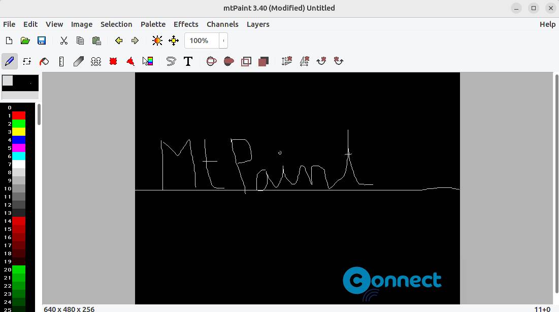Rotate the selection clockwise

click(x=321, y=61)
